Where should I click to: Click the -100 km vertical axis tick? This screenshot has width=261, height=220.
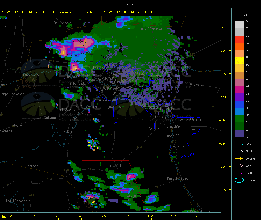[x=223, y=51]
